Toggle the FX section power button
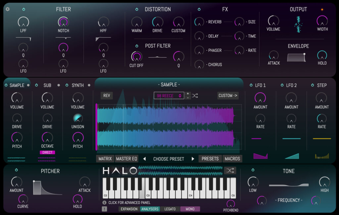The image size is (339, 215). (x=199, y=9)
